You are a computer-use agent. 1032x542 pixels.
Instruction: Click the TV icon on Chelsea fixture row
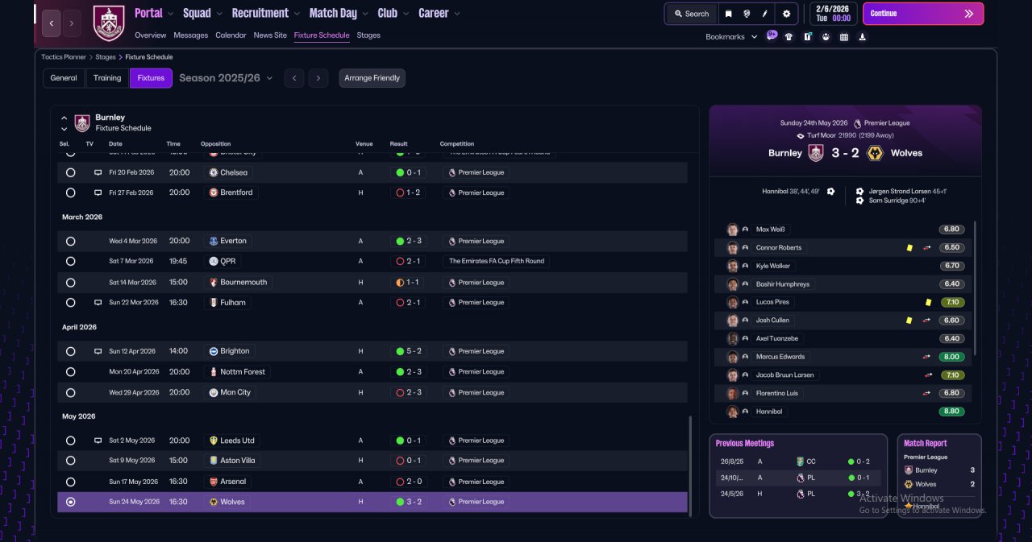coord(98,172)
